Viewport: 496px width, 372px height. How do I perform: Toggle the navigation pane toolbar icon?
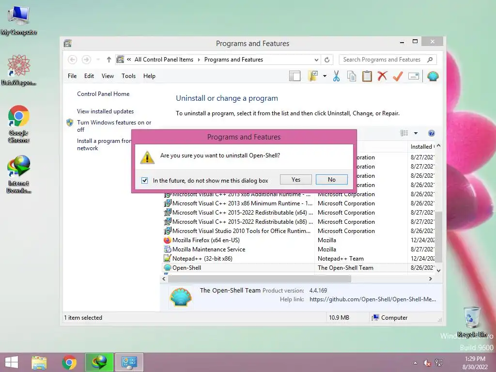tap(294, 76)
